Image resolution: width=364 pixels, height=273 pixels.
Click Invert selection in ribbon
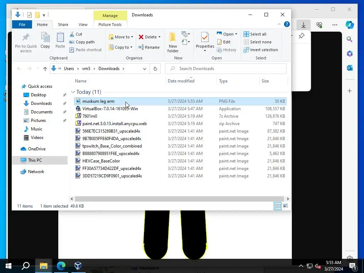tap(261, 50)
